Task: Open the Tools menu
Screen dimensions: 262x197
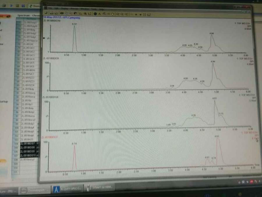Action: (94, 9)
